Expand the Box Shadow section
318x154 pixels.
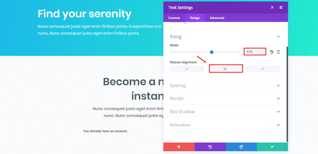click(x=225, y=111)
